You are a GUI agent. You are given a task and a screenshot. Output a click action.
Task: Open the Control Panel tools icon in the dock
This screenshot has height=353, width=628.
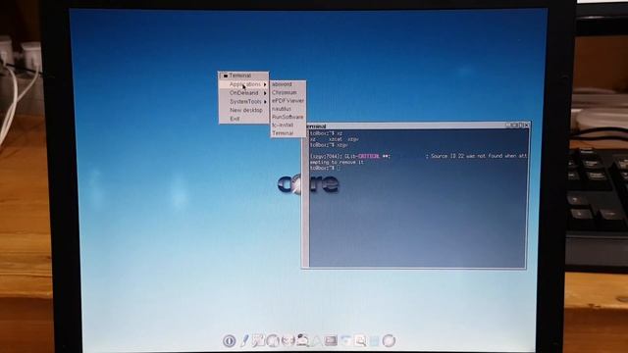point(258,340)
